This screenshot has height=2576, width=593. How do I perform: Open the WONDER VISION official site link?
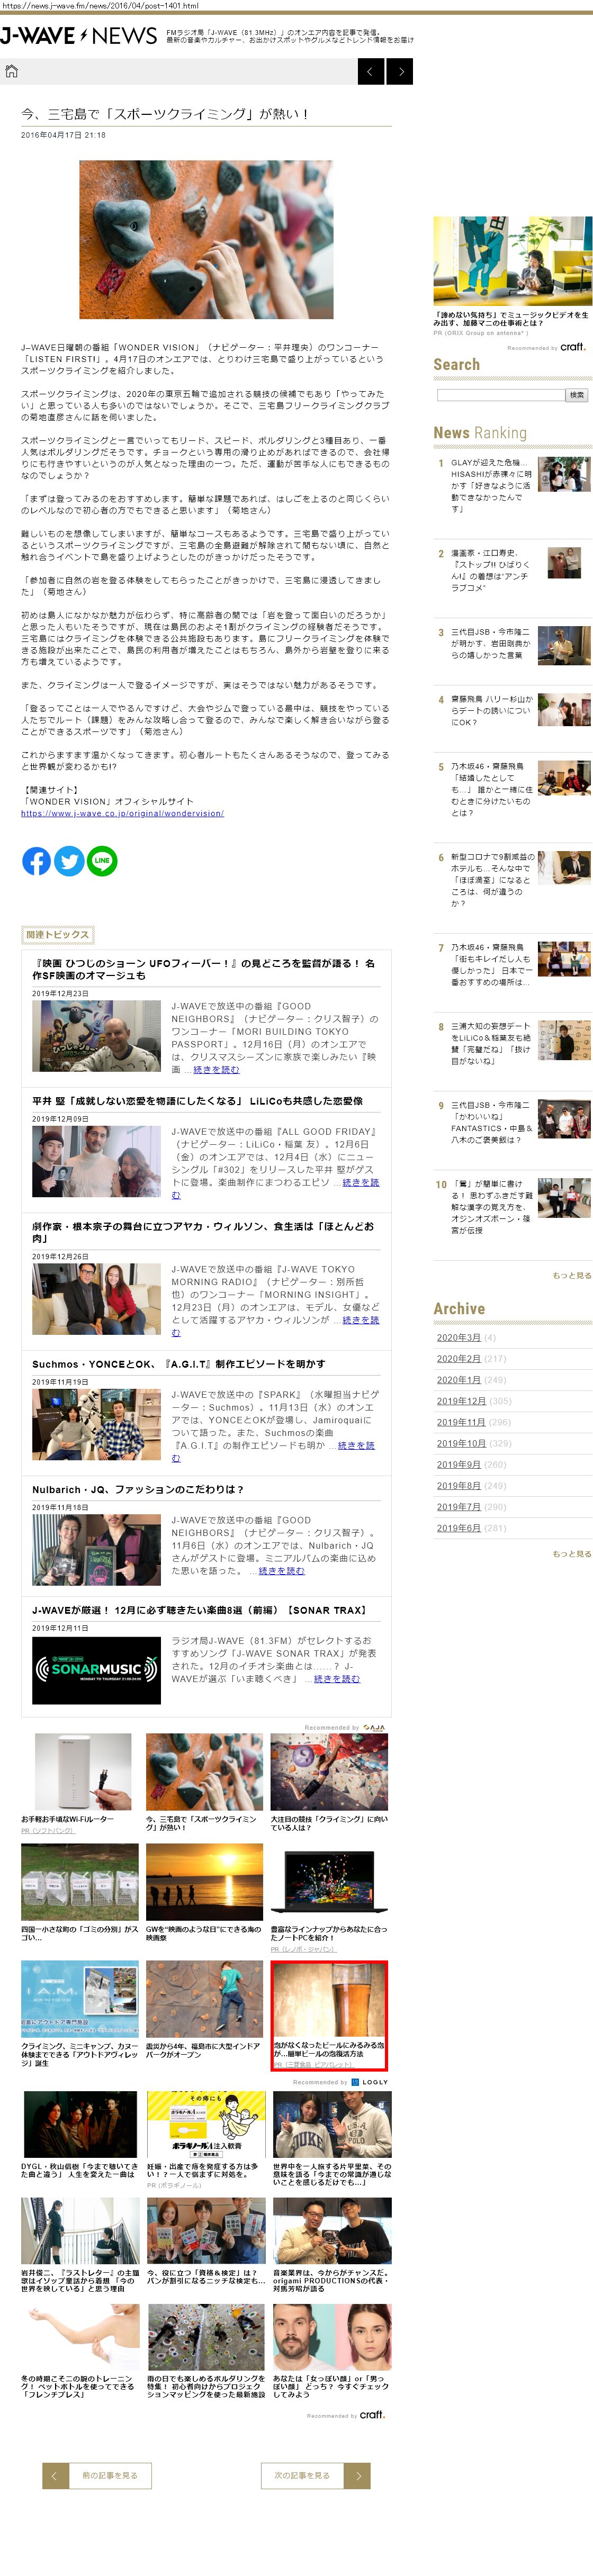click(x=122, y=813)
